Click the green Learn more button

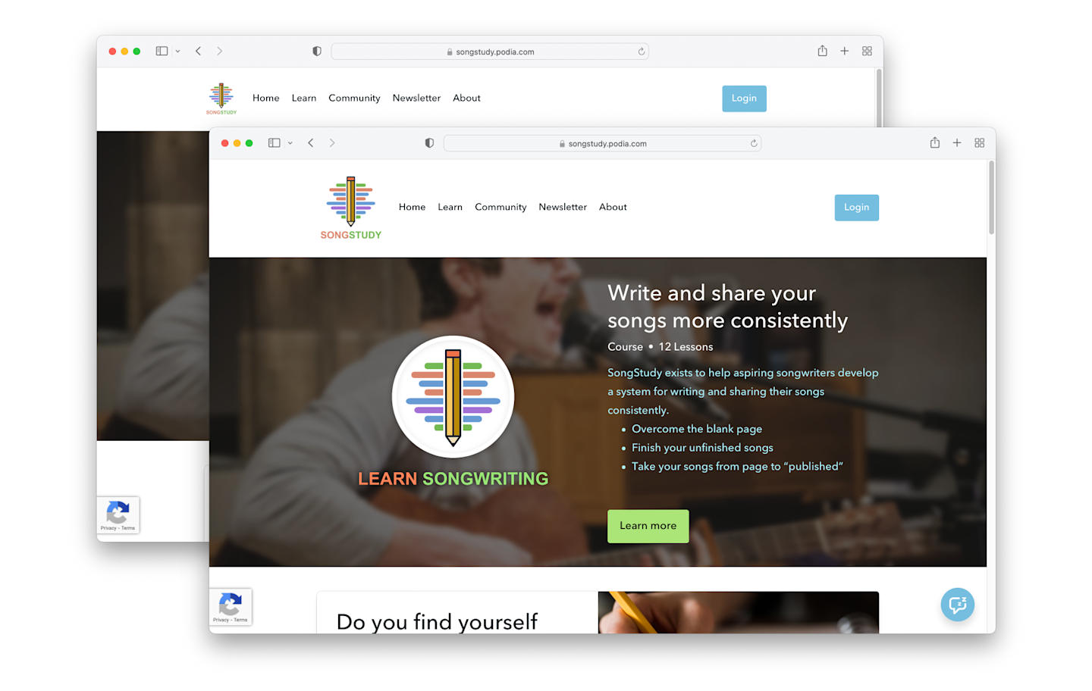pos(648,526)
